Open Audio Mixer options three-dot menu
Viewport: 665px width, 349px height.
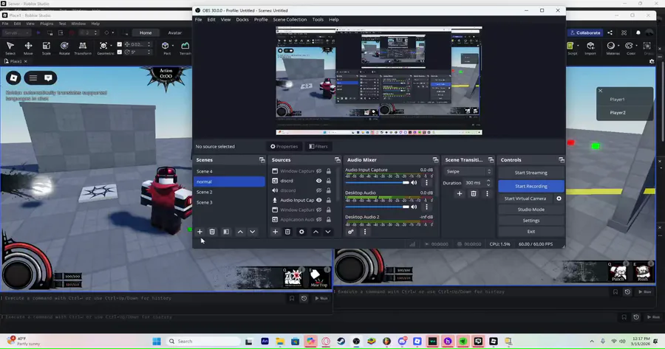click(365, 232)
